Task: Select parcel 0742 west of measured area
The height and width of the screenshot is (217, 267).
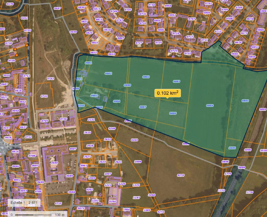Action: 50,79
